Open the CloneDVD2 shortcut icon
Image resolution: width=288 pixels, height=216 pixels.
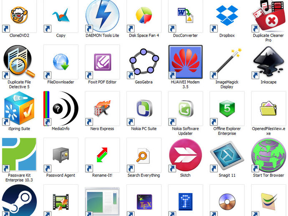(x=19, y=15)
